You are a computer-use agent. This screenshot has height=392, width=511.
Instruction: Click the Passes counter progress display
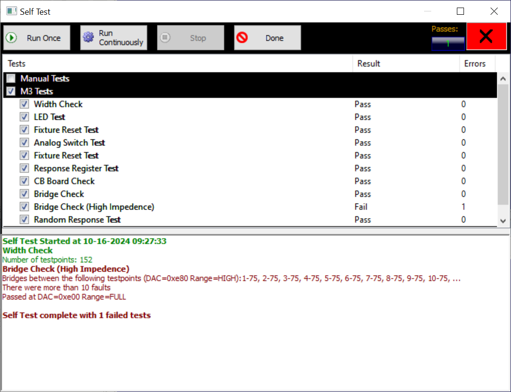click(x=448, y=43)
